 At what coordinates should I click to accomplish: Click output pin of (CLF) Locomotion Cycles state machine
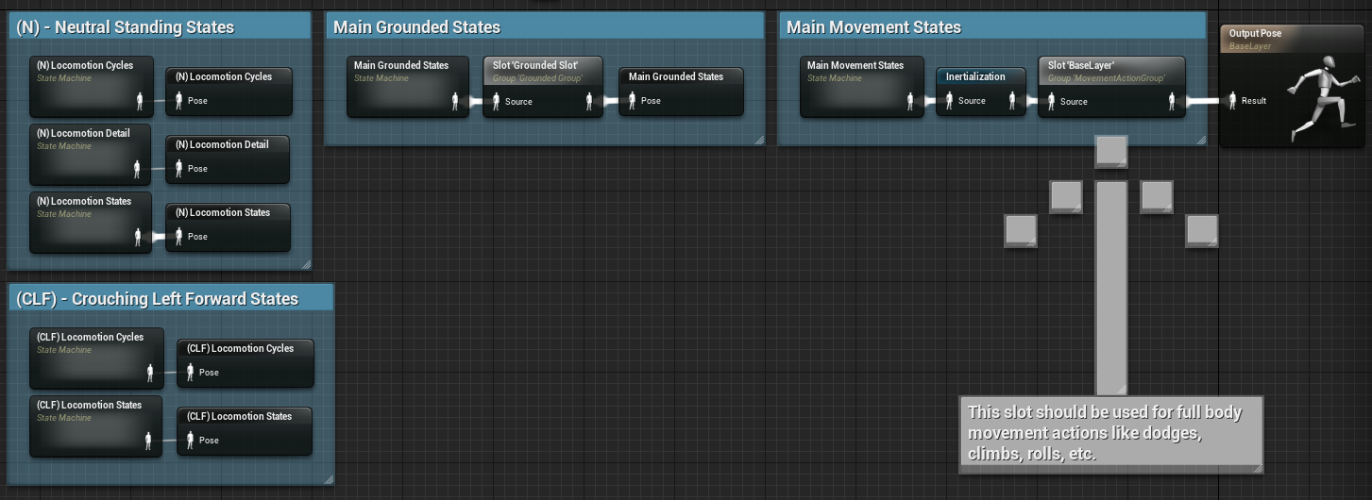tap(149, 373)
